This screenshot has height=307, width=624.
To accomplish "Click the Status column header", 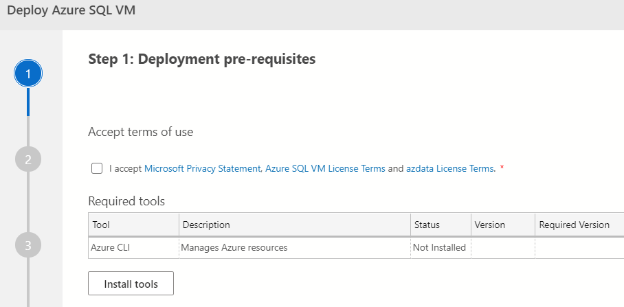I will click(427, 225).
